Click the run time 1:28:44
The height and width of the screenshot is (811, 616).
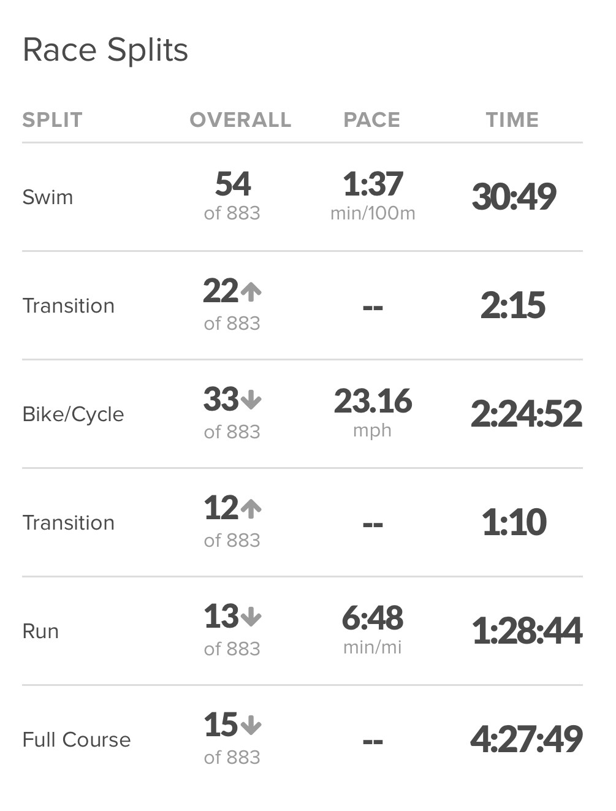click(x=527, y=631)
